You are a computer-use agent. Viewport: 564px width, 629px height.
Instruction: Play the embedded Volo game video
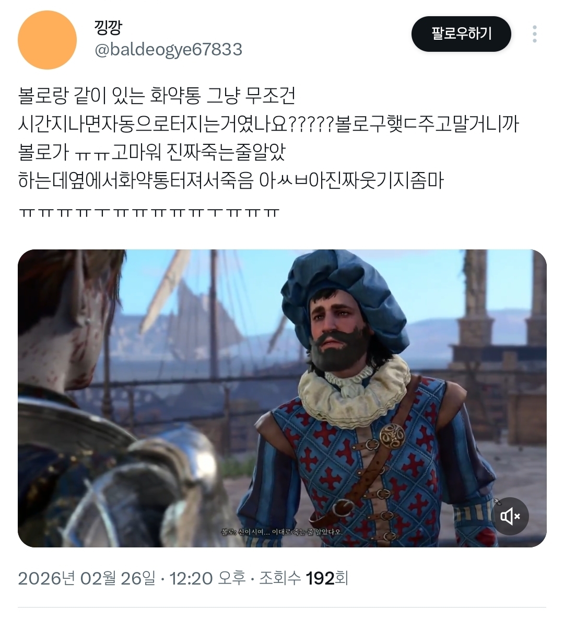pyautogui.click(x=282, y=398)
